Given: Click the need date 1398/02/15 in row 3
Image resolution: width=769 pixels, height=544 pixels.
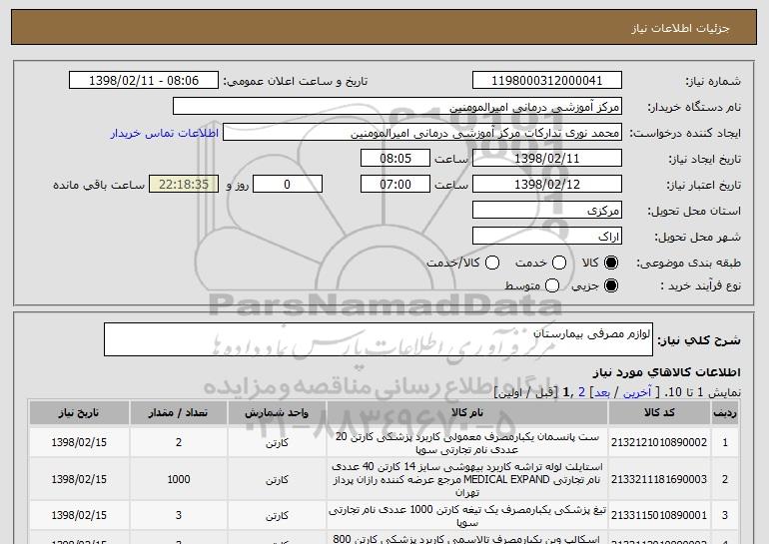Looking at the screenshot, I should (x=79, y=516).
